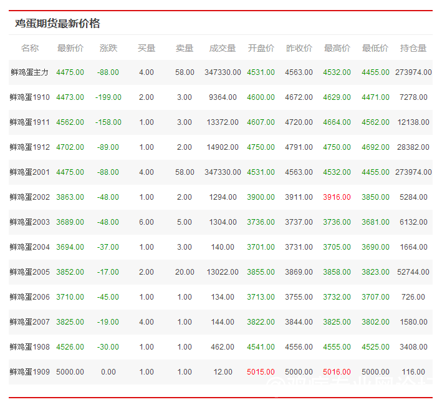This screenshot has width=442, height=402.
Task: Click volume 462.00 of 鲜鸡蛋1908
Action: pyautogui.click(x=223, y=347)
